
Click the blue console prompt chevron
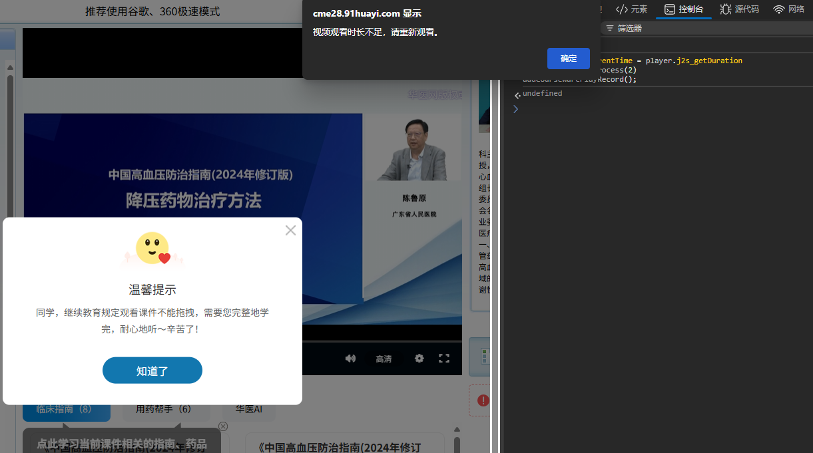515,108
